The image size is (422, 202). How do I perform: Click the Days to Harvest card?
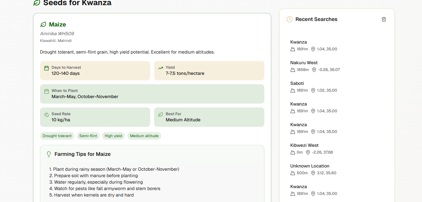click(95, 71)
